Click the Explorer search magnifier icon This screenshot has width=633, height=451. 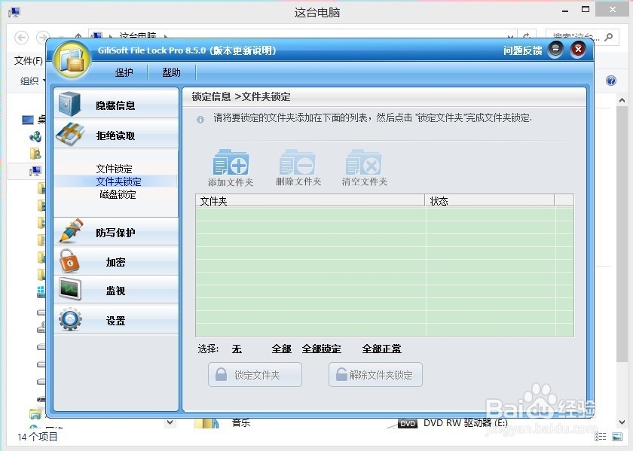[609, 37]
